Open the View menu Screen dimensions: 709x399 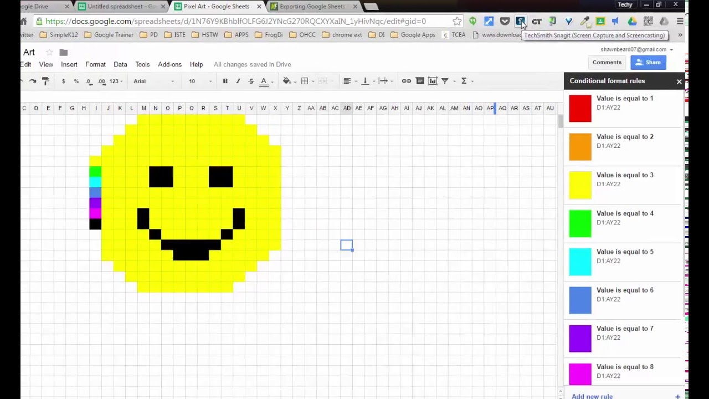(46, 64)
